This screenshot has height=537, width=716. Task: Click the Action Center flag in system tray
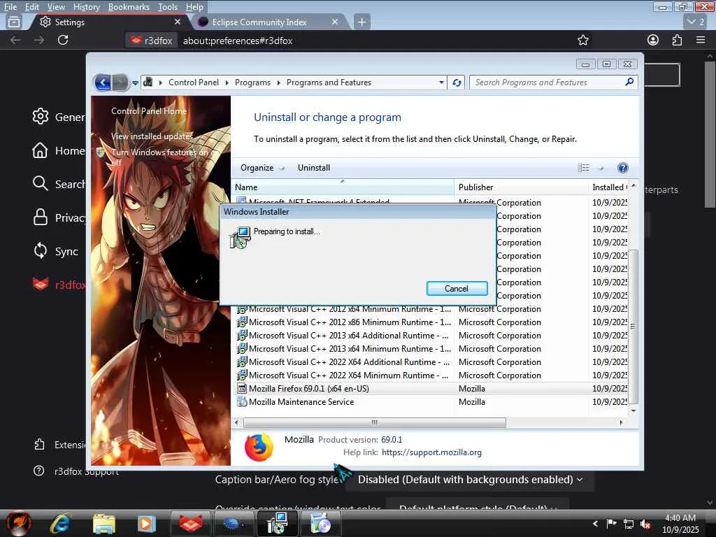611,523
